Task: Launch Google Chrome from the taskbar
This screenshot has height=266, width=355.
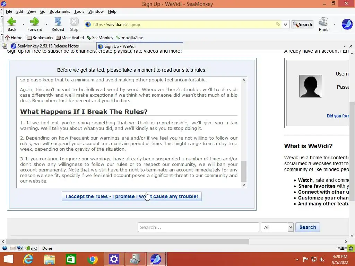Action: pos(92,259)
